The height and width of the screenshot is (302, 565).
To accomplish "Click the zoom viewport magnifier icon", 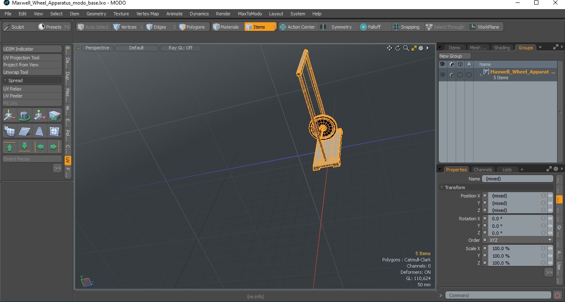I will [x=406, y=48].
